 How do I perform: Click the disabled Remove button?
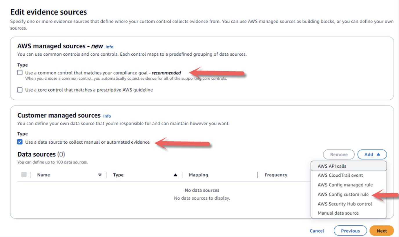coord(339,154)
